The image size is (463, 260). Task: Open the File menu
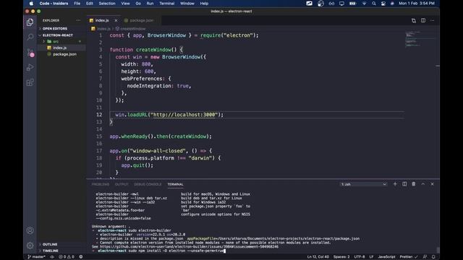77,4
